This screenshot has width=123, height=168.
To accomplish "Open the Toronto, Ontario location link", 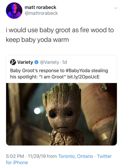I will click(76, 156).
